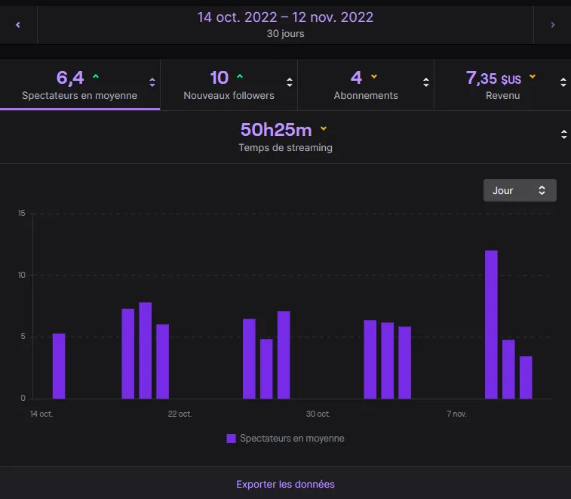Click the yellow down trend arrow next to 4
Screen dimensions: 571x499
click(374, 76)
